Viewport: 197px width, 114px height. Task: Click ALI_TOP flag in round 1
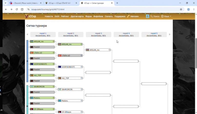[x=32, y=75]
